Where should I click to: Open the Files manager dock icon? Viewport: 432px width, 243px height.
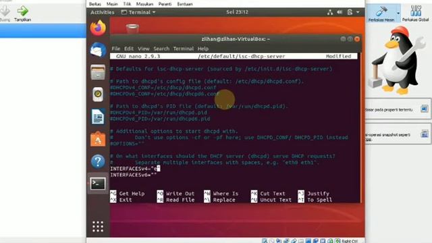98,72
